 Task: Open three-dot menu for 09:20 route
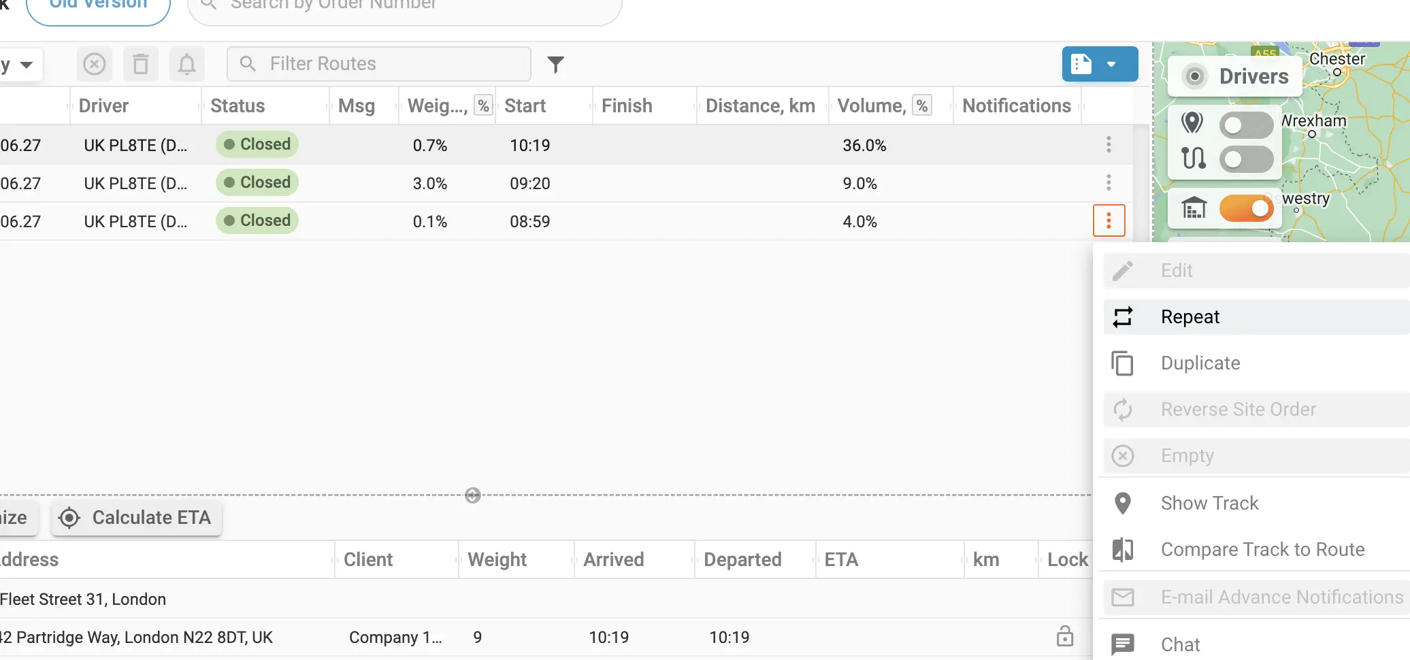click(x=1109, y=182)
